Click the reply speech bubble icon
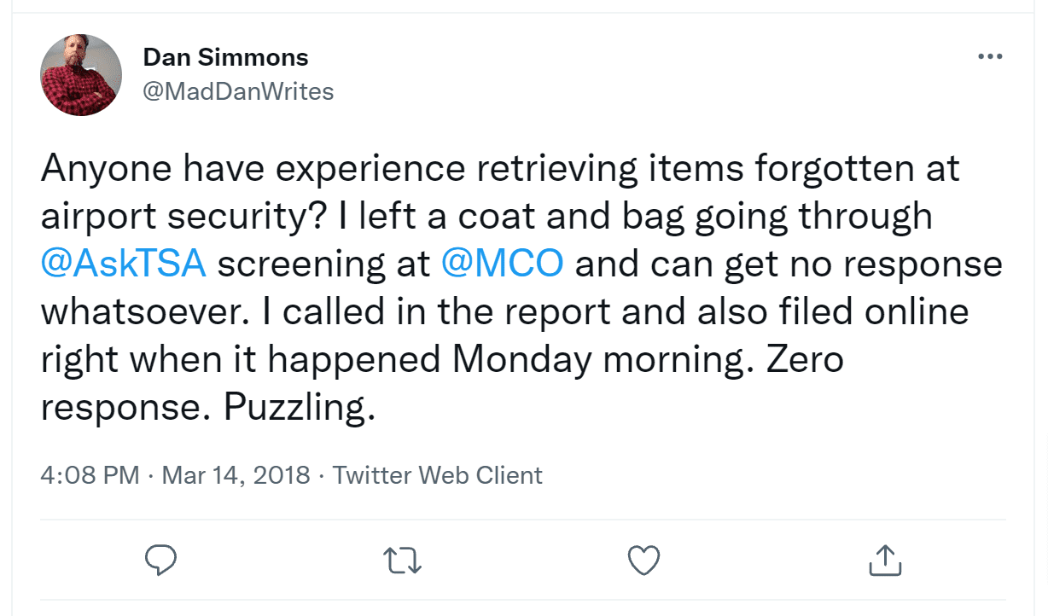This screenshot has height=616, width=1048. coord(160,560)
